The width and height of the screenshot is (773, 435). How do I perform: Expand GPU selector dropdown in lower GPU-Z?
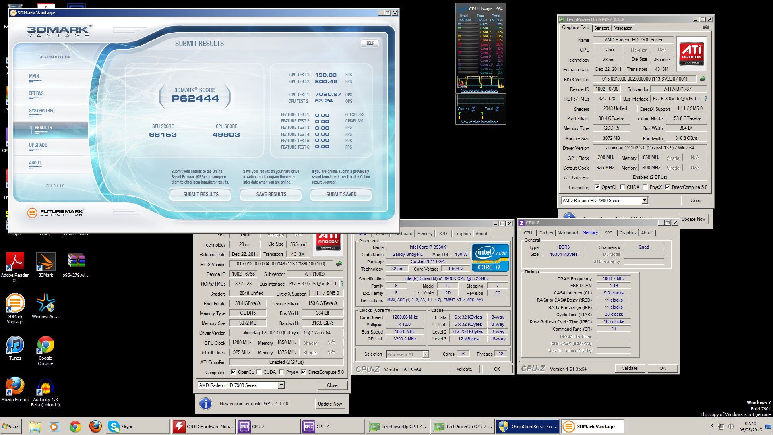click(281, 385)
